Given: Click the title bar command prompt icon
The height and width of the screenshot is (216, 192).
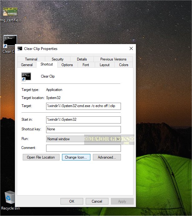Looking at the screenshot, I should coord(20,49).
